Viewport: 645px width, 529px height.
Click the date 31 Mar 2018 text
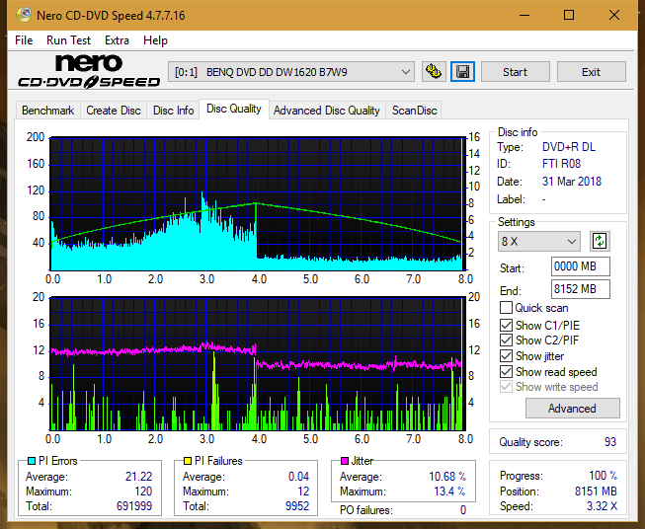[571, 182]
